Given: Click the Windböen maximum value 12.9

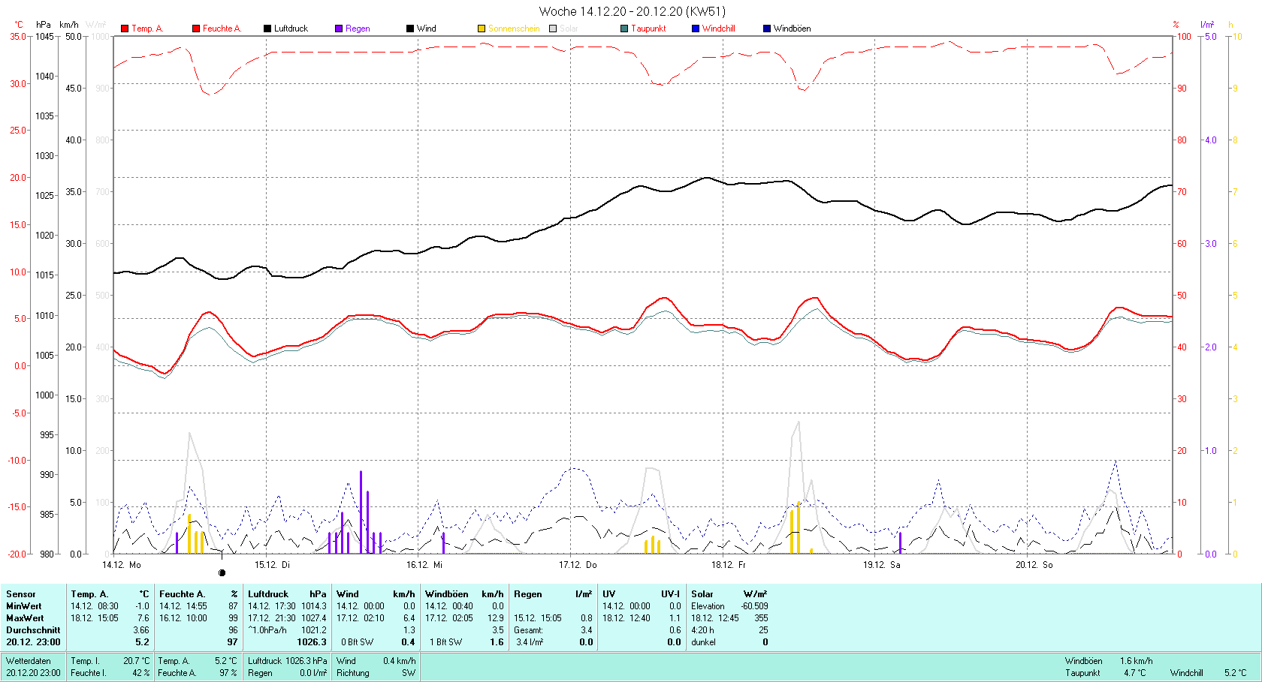Looking at the screenshot, I should click(x=496, y=617).
